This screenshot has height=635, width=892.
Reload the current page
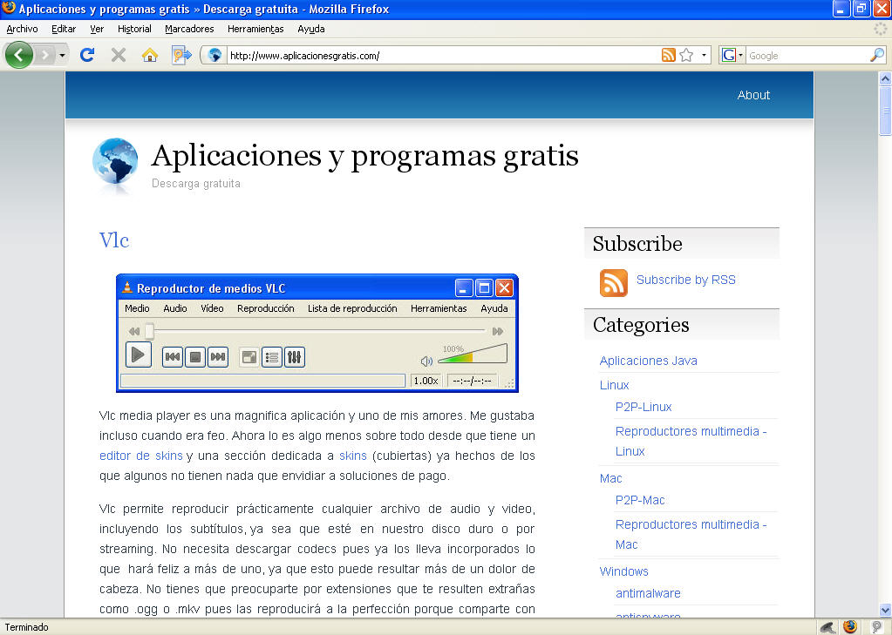(87, 55)
